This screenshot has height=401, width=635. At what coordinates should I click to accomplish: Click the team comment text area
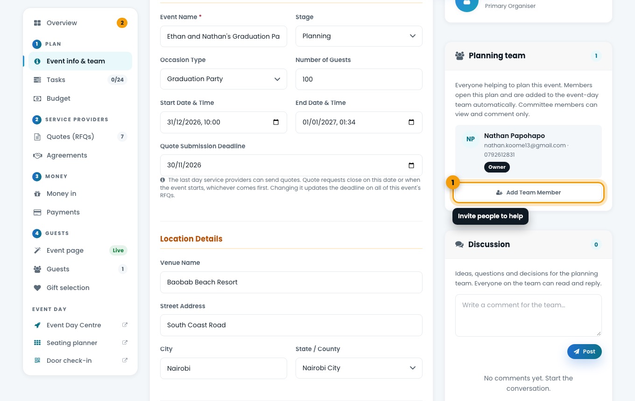pos(529,315)
